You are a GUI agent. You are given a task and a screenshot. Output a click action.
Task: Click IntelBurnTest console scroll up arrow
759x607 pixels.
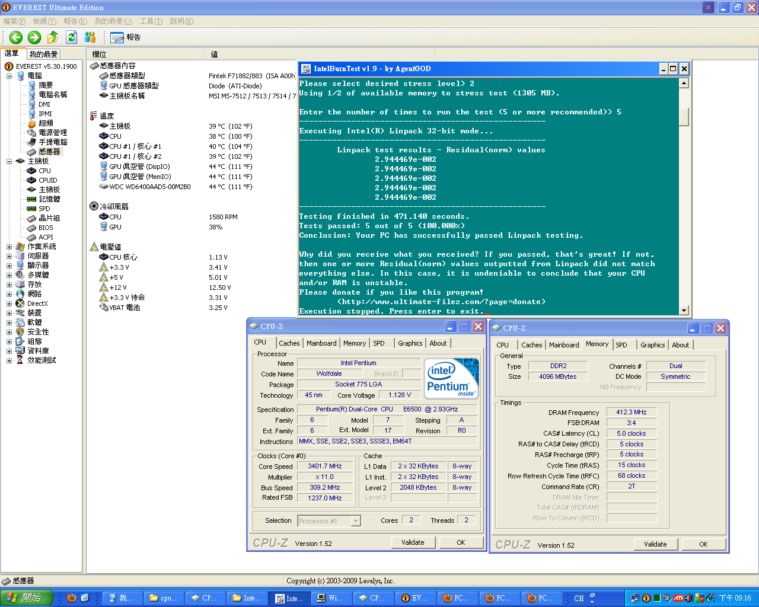(x=684, y=83)
